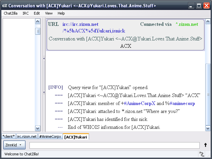Click chat area scroll-down arrow

[x=208, y=129]
